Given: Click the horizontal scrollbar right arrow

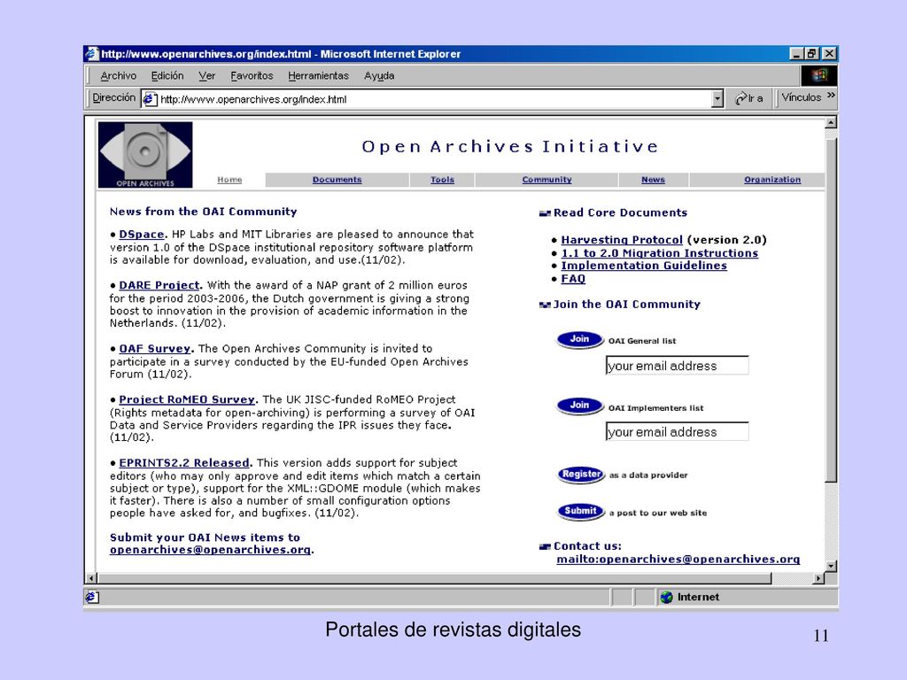Looking at the screenshot, I should pyautogui.click(x=818, y=578).
